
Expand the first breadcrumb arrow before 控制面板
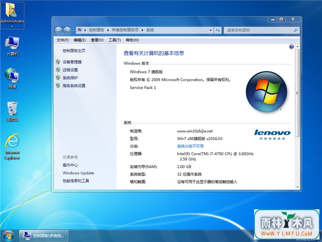[x=85, y=30]
